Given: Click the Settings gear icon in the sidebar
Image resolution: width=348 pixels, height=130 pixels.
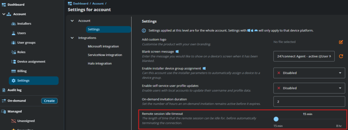Looking at the screenshot, I should coord(14,81).
